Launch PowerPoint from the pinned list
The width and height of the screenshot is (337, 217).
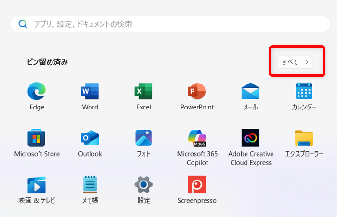(x=197, y=91)
